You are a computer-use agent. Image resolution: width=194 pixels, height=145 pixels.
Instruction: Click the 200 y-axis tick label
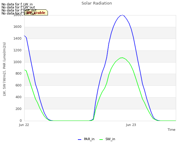(18, 109)
